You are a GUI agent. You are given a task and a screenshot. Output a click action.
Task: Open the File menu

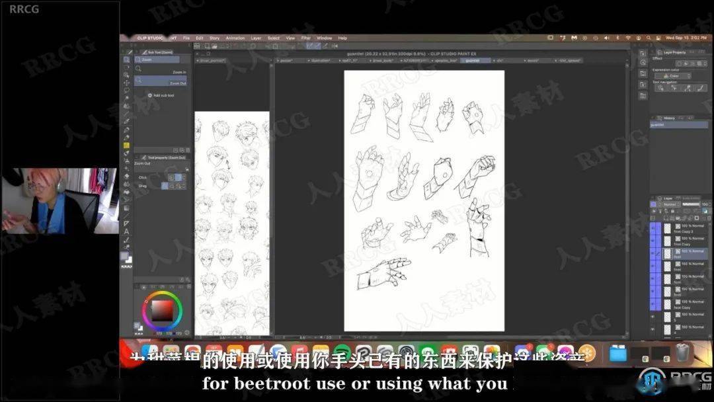click(186, 38)
